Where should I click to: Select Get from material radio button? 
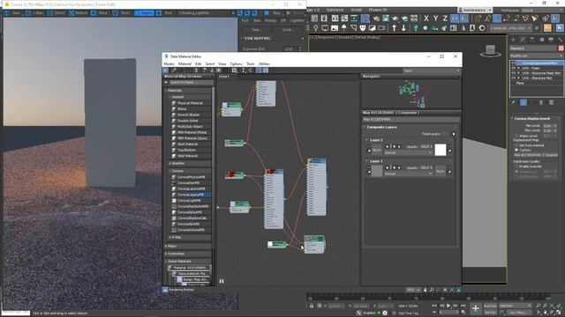point(516,145)
